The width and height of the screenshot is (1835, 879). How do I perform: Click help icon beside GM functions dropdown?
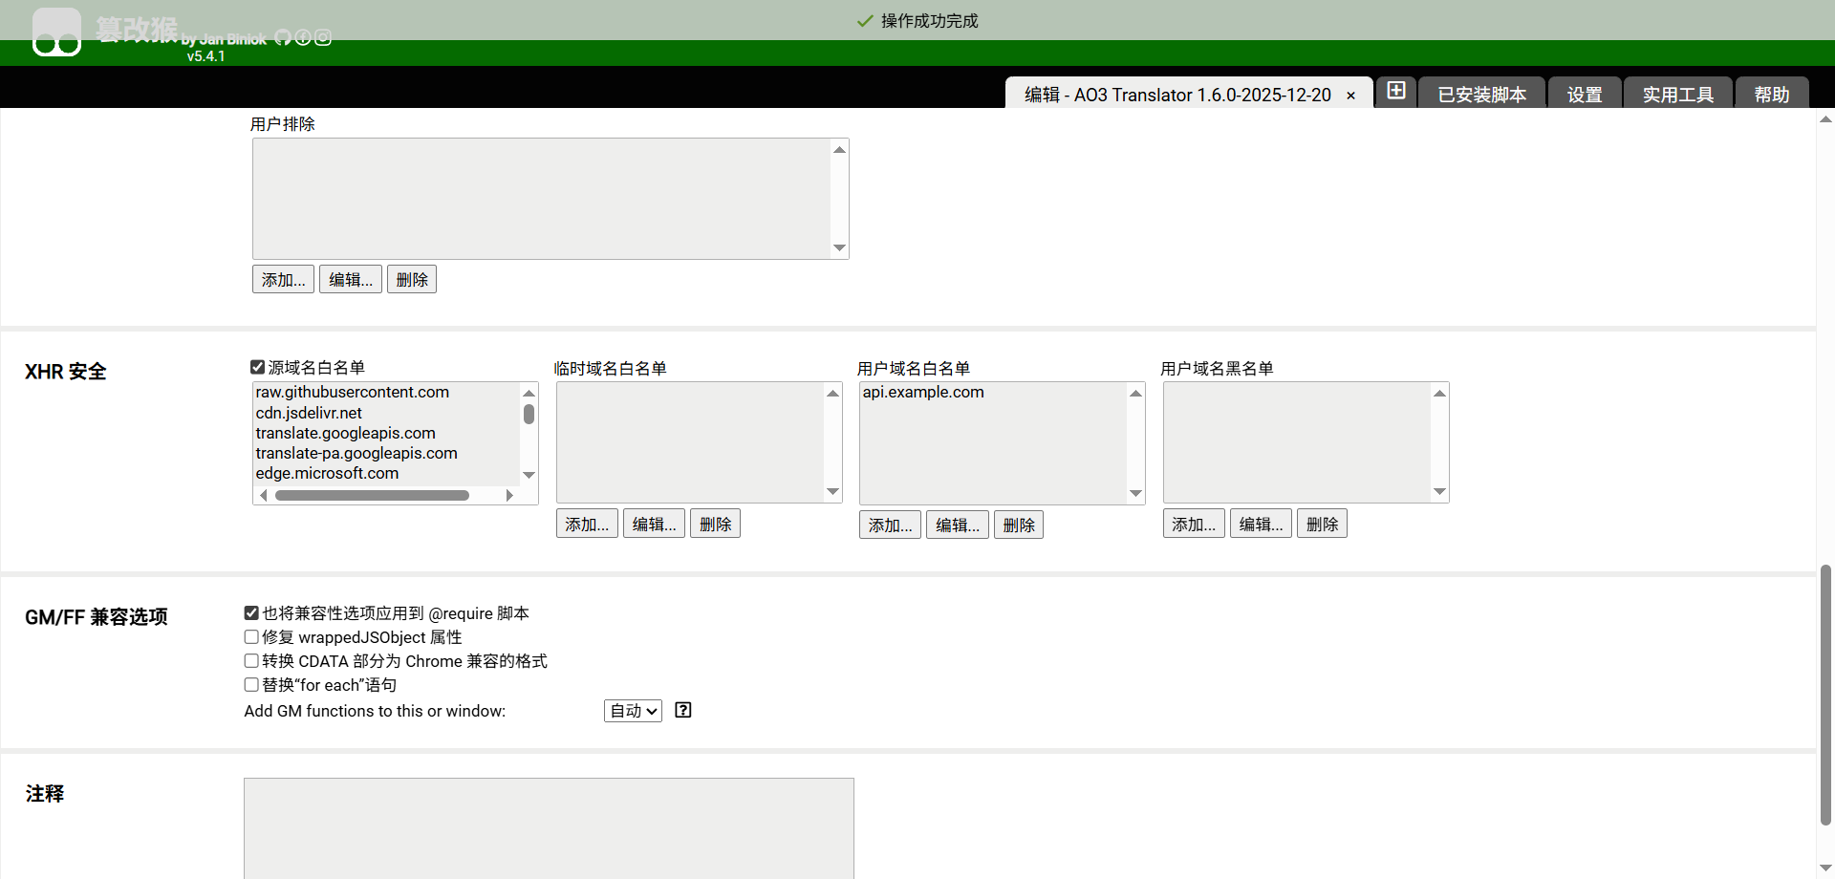click(x=683, y=710)
